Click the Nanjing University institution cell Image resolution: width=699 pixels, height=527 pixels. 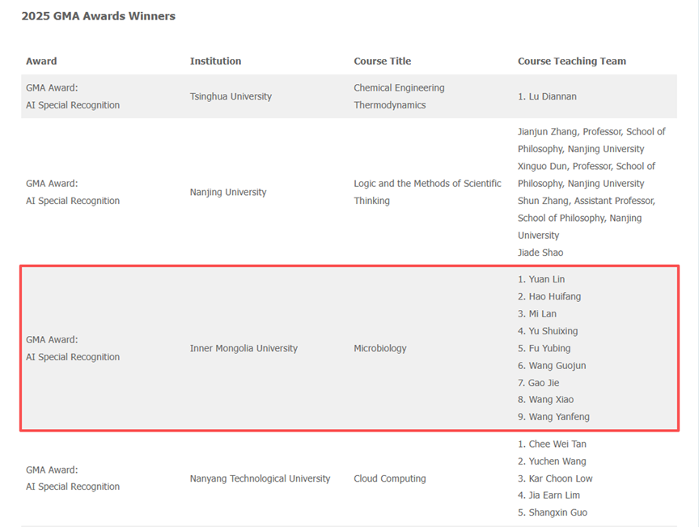coord(227,193)
